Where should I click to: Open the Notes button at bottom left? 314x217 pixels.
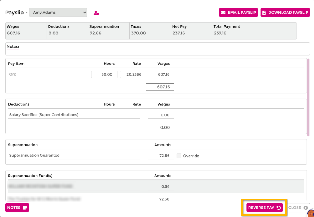(17, 208)
